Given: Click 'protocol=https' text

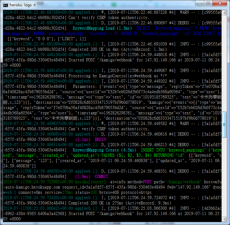Looking at the screenshot, I should coord(136,193).
